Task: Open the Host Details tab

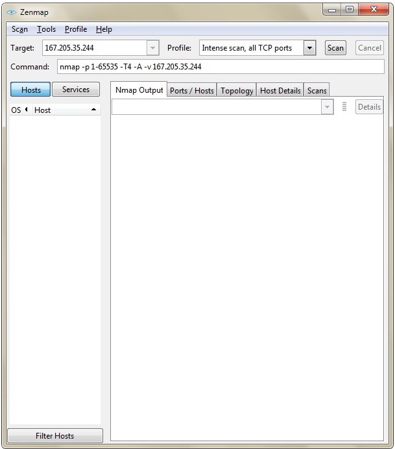Action: coord(280,91)
